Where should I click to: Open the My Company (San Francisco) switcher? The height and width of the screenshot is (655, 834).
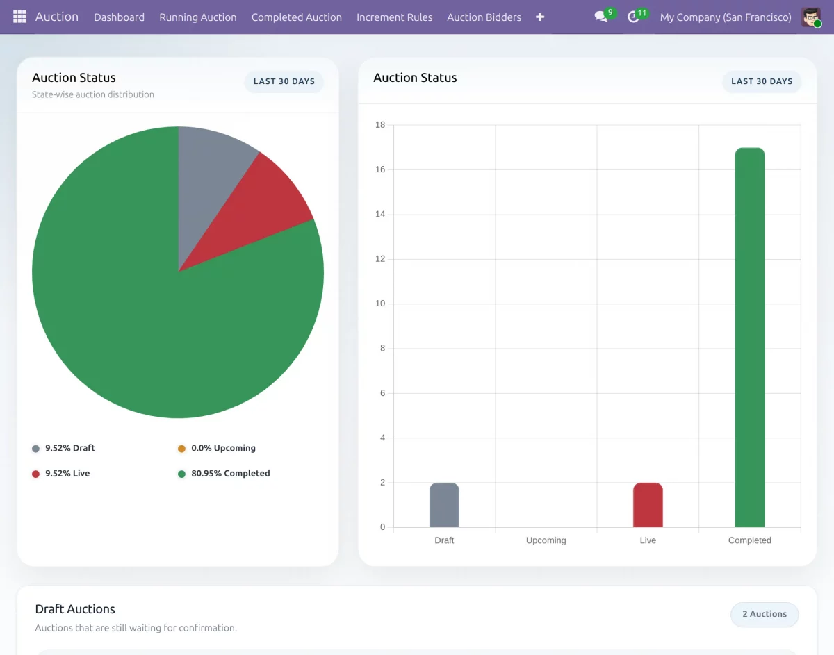click(x=726, y=17)
